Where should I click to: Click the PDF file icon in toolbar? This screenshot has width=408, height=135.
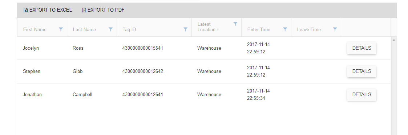(84, 11)
